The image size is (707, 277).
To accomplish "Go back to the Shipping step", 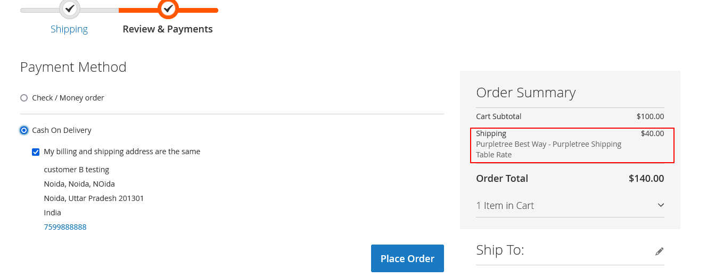I will pyautogui.click(x=69, y=29).
